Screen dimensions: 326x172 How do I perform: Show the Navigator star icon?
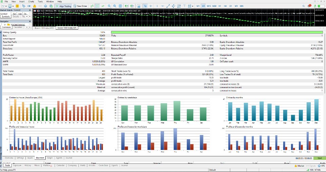pyautogui.click(x=24, y=6)
